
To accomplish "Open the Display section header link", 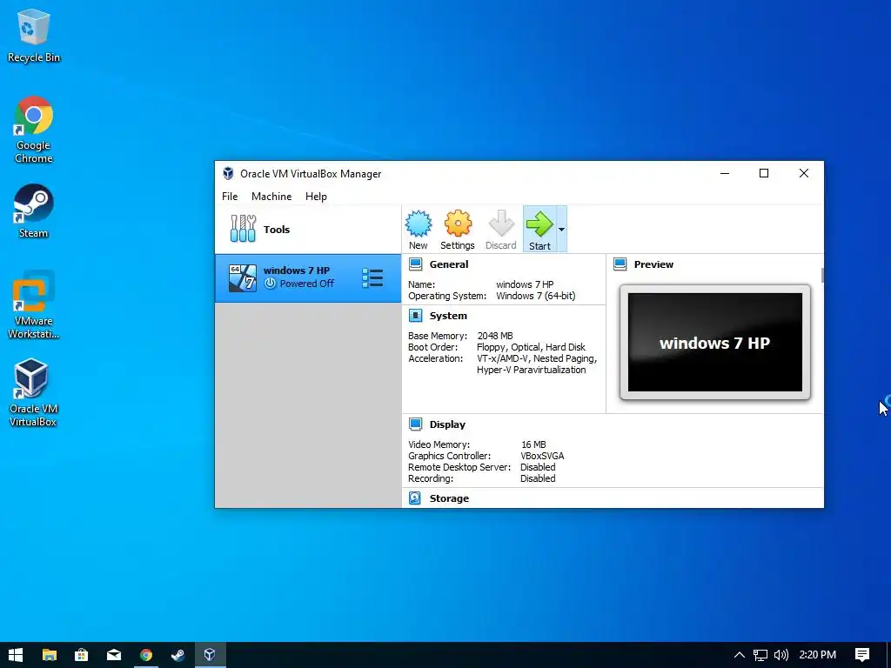I will point(447,424).
